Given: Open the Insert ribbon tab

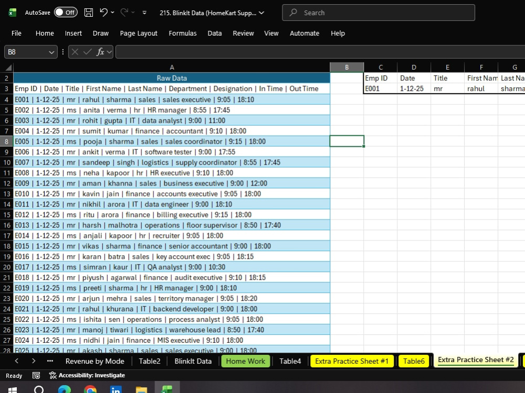Looking at the screenshot, I should pyautogui.click(x=73, y=33).
